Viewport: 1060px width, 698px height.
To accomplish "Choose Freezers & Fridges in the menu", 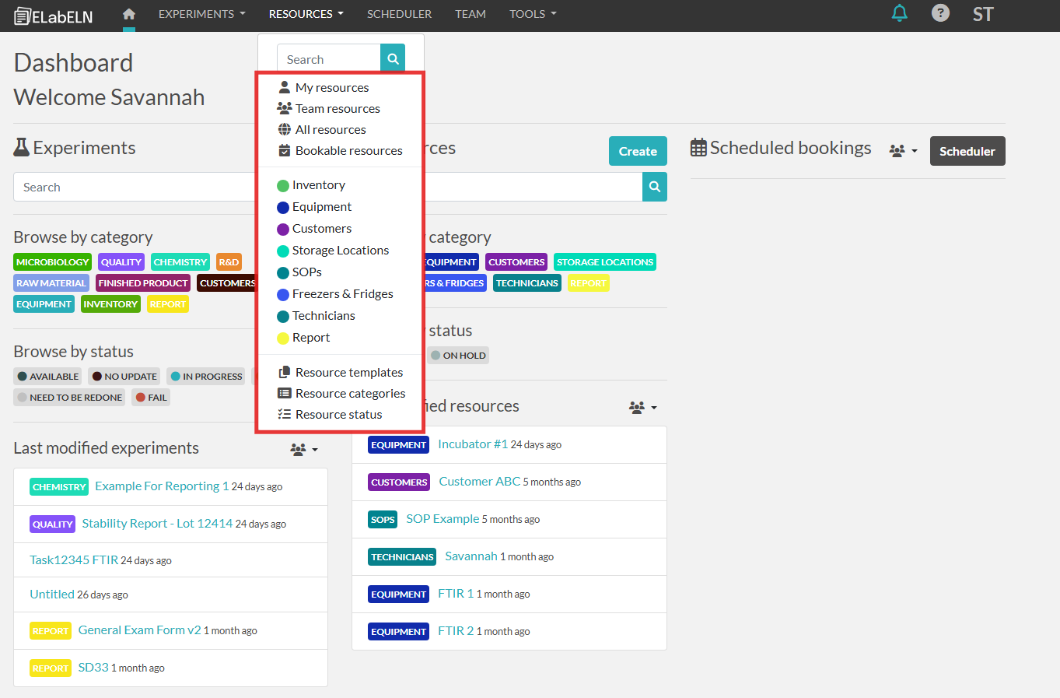I will pyautogui.click(x=342, y=294).
